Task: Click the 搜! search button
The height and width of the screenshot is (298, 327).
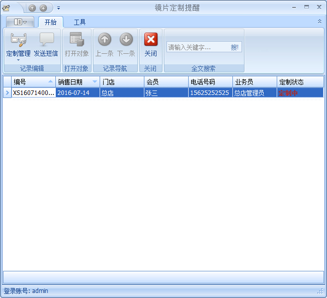Action: (x=235, y=47)
